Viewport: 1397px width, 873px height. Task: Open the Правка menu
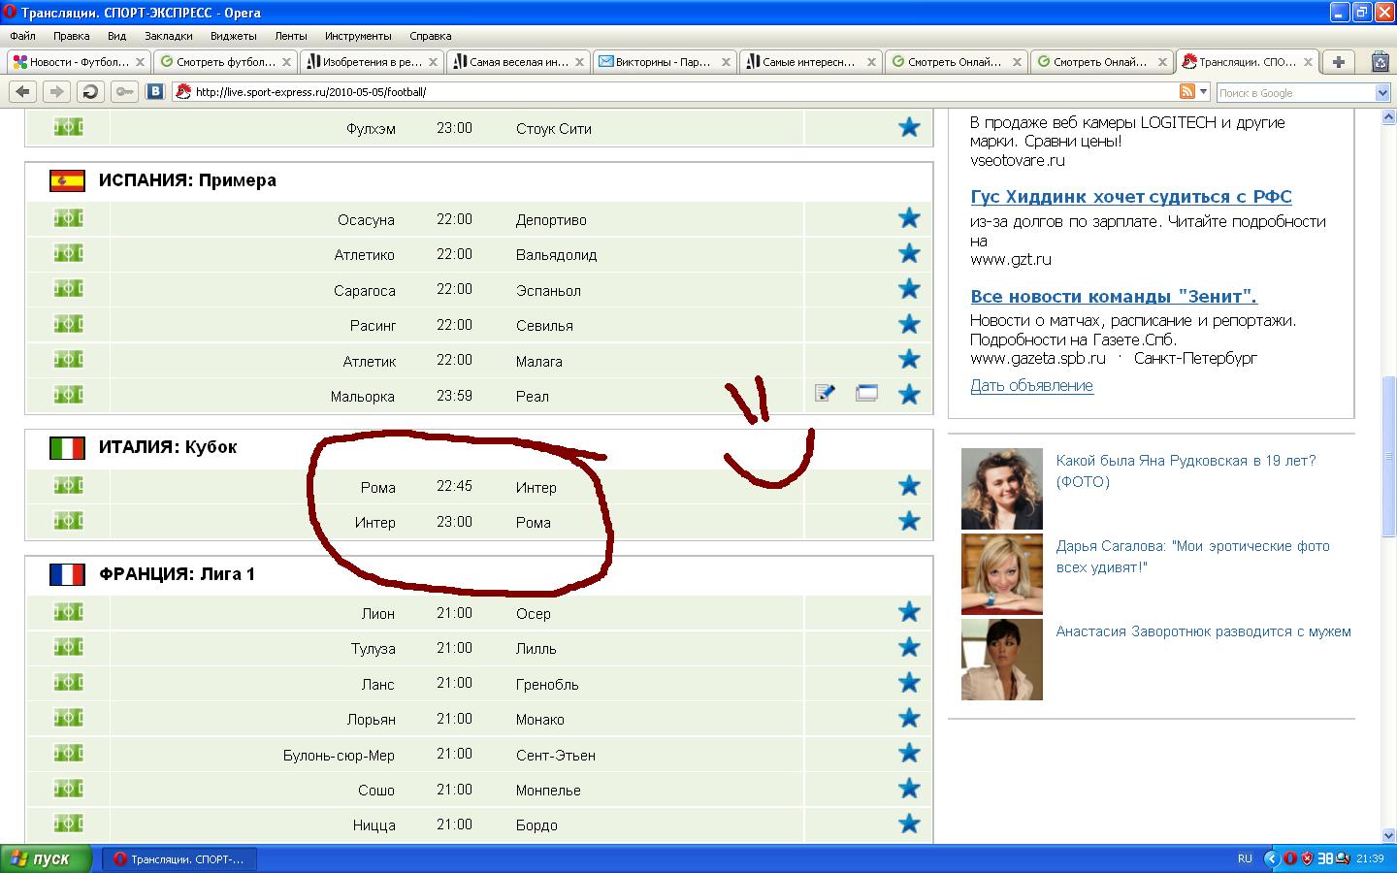[x=72, y=36]
